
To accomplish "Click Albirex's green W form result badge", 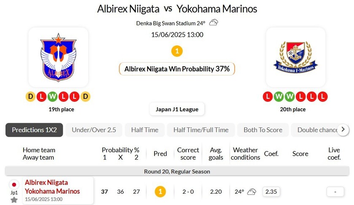I will coord(52,97).
